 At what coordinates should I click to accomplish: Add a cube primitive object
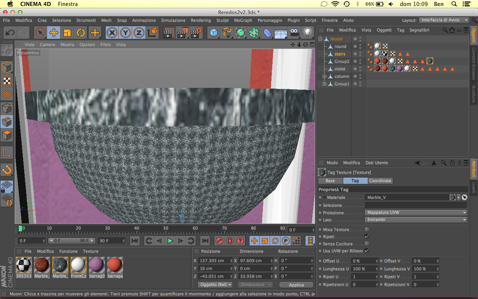tap(214, 33)
